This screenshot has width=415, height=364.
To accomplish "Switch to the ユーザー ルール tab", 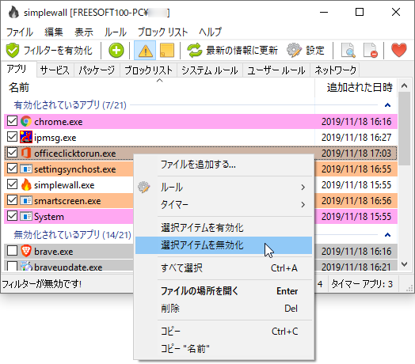I will click(x=276, y=70).
